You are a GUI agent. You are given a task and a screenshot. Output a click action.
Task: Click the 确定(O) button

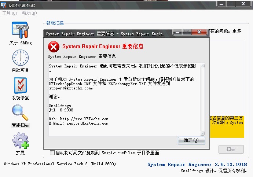pos(191,140)
